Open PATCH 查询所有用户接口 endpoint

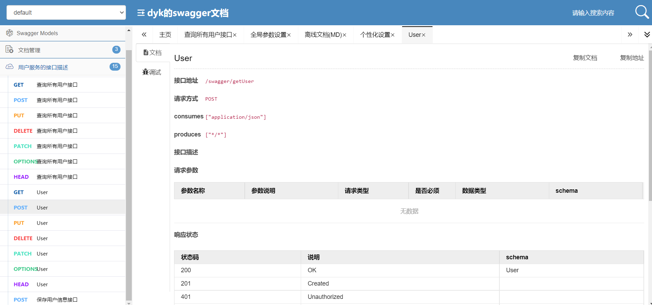[x=63, y=146]
